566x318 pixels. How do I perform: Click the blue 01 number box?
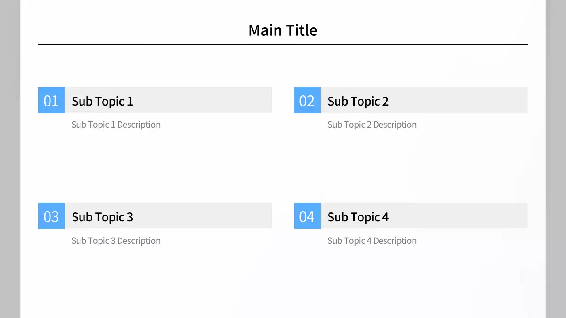point(51,100)
